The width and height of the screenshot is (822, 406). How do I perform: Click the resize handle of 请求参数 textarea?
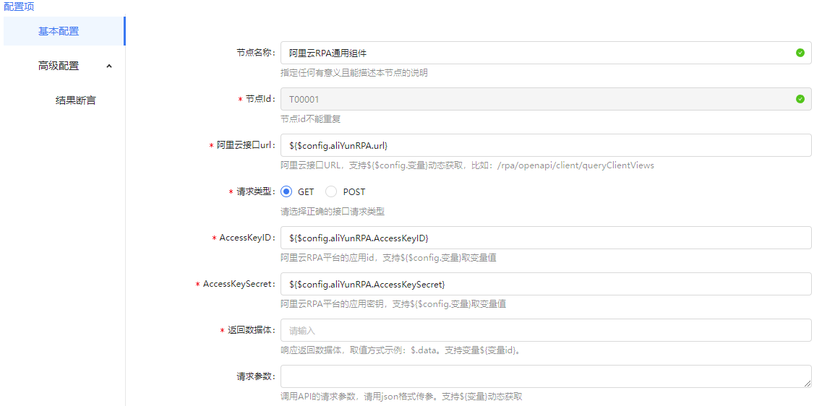point(808,384)
